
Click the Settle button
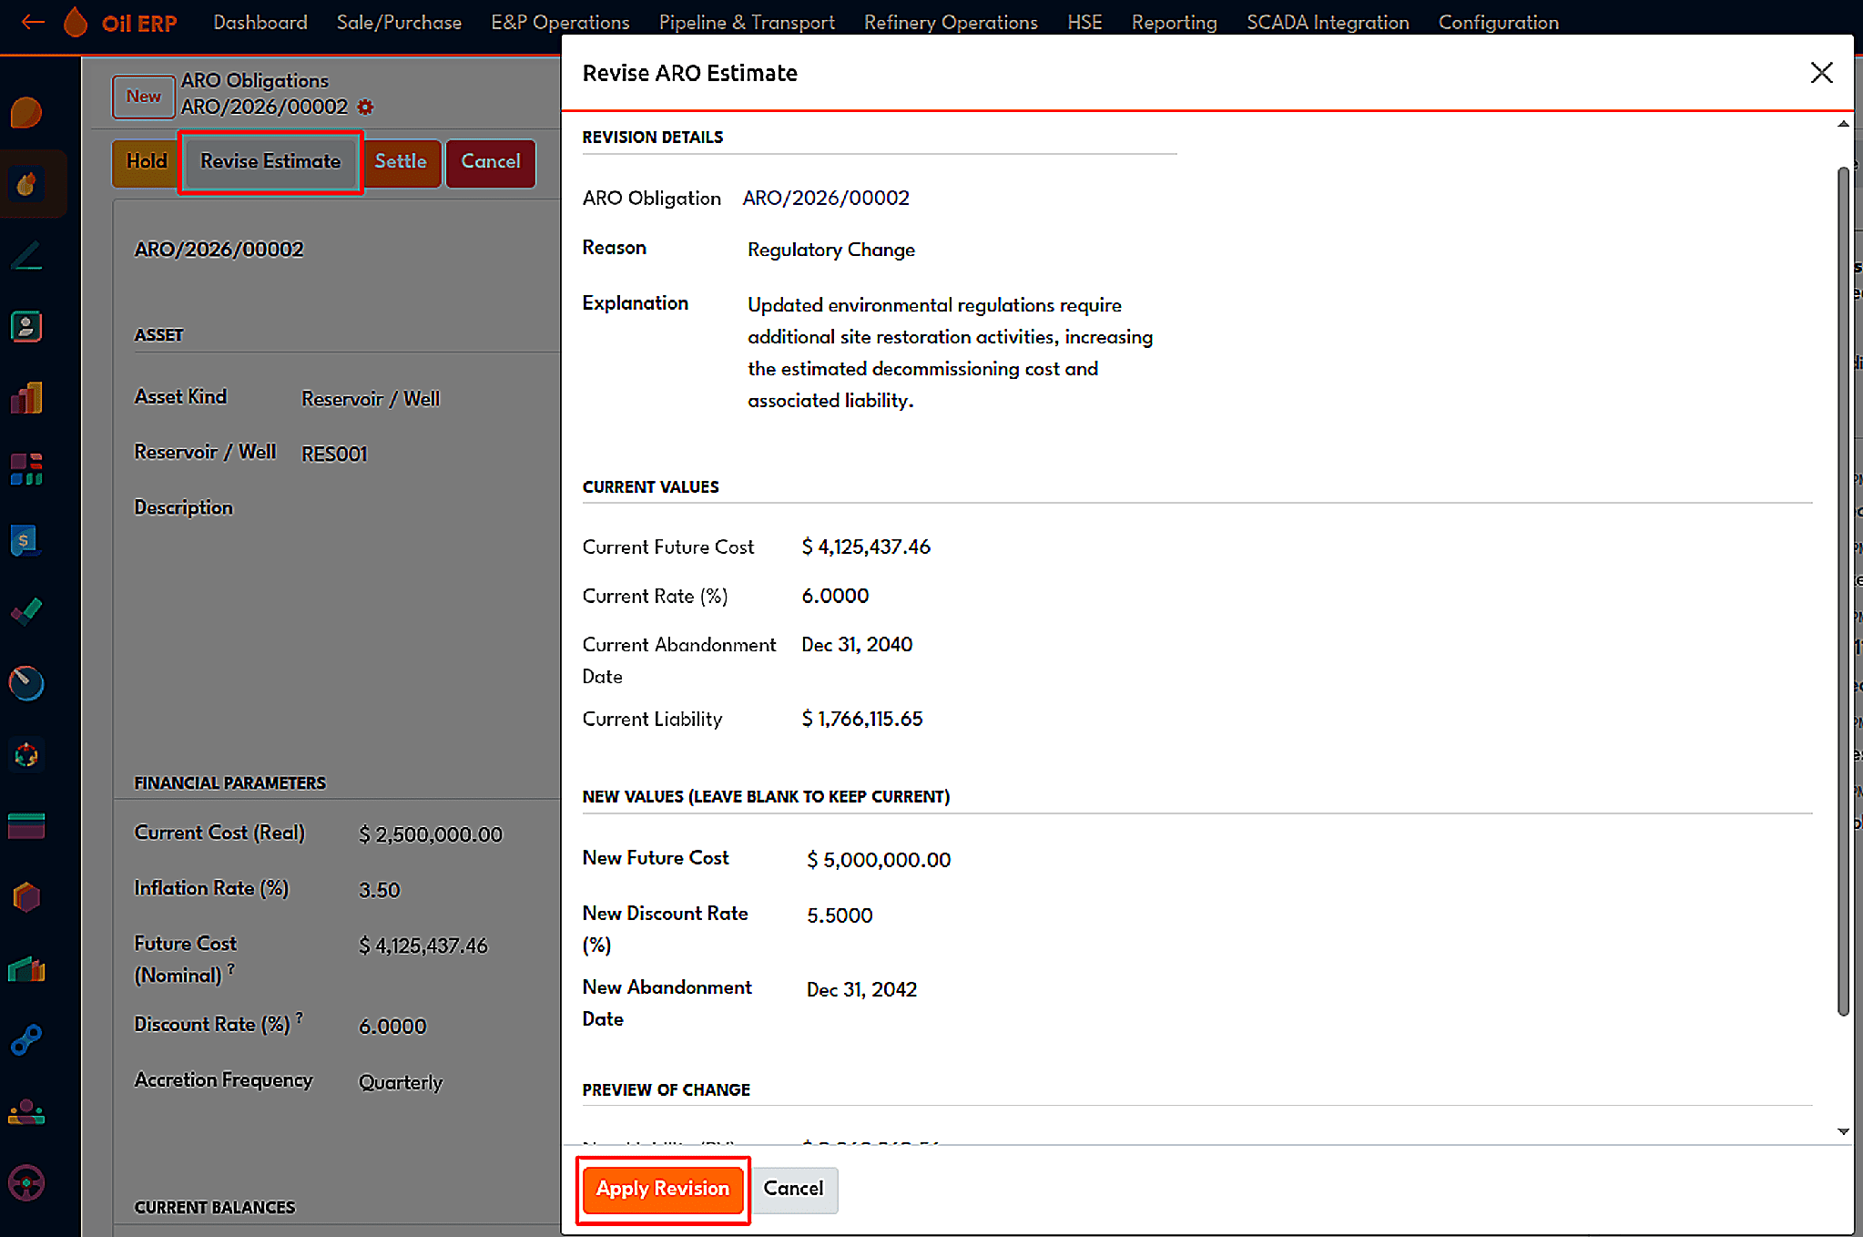[401, 162]
